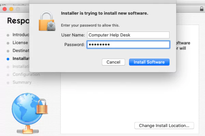
Task: Open Change Install Location options
Action: point(164,126)
